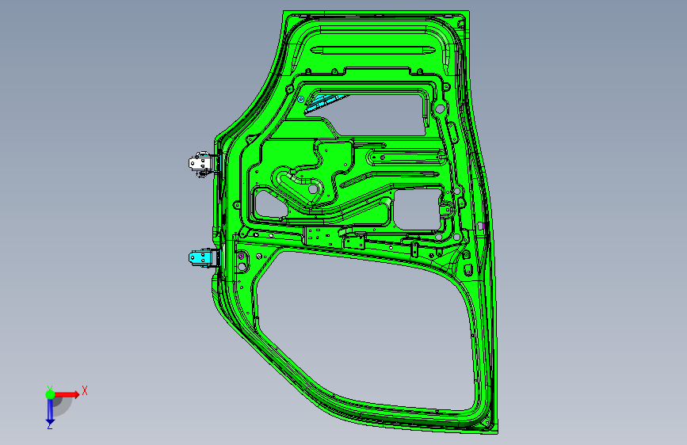Viewport: 687px width, 445px height.
Task: Click the red X axis arrow of the triad
Action: point(67,394)
